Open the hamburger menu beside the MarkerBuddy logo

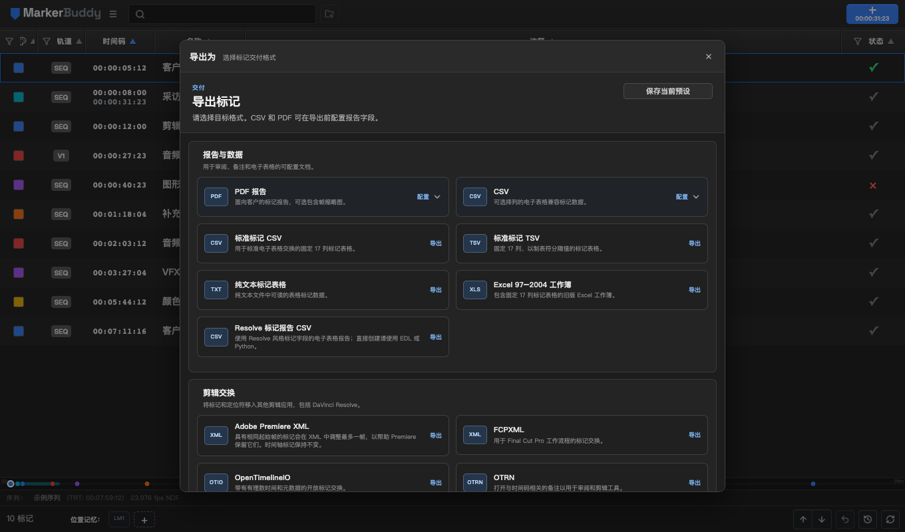click(x=113, y=14)
